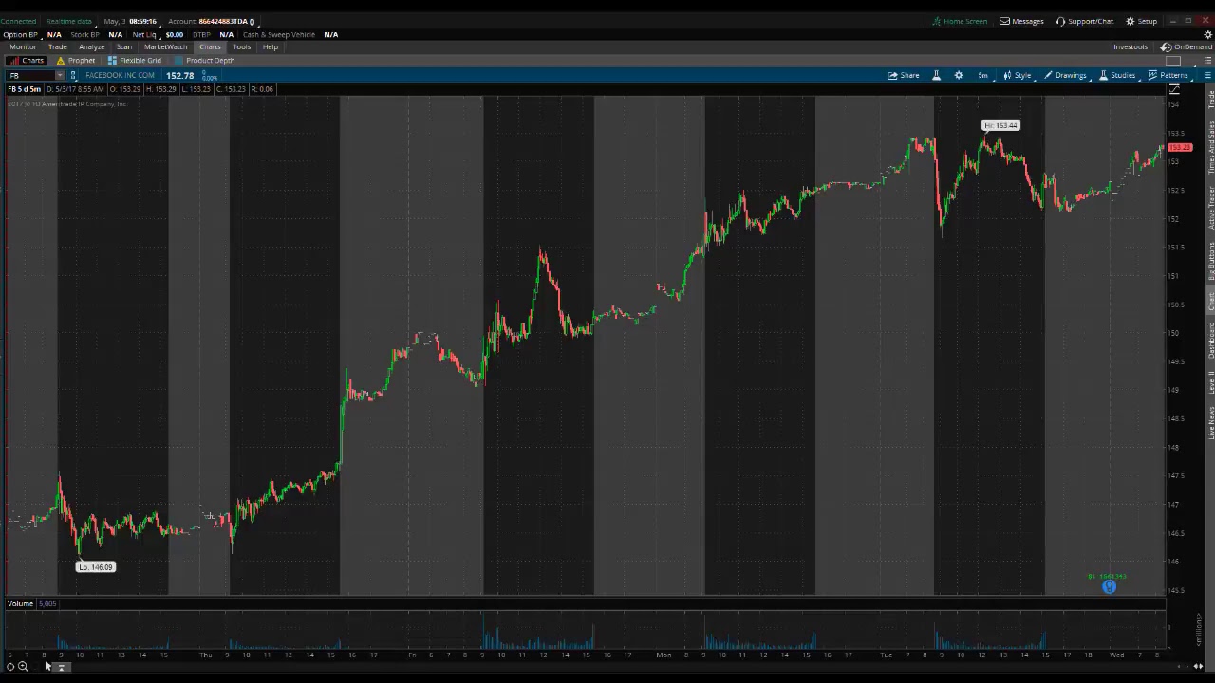Open Messages

[1021, 21]
